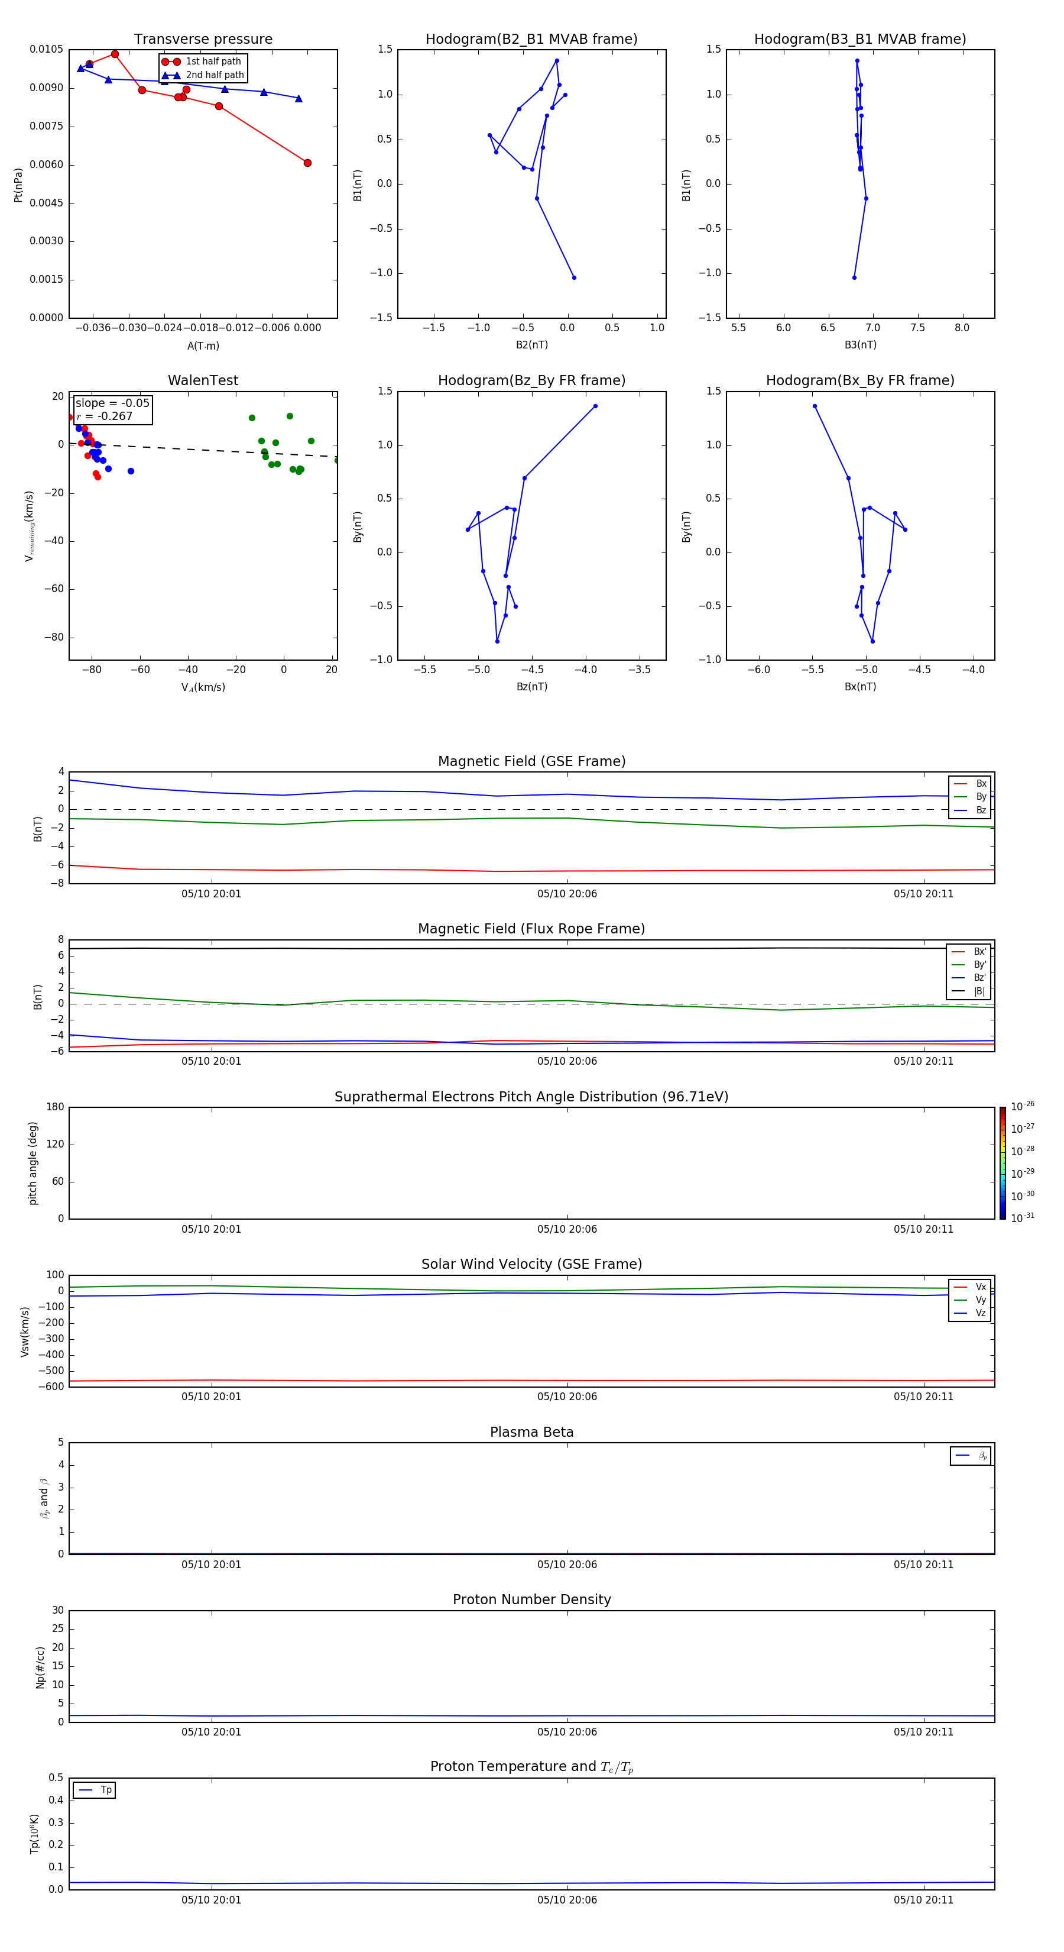
Task: Click the 'WalenTest' plot title
Action: (203, 380)
